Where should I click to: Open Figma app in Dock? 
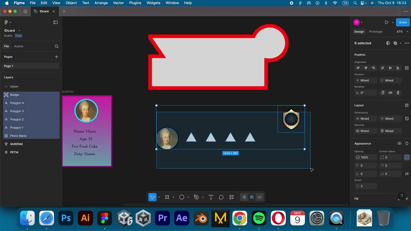(x=105, y=218)
